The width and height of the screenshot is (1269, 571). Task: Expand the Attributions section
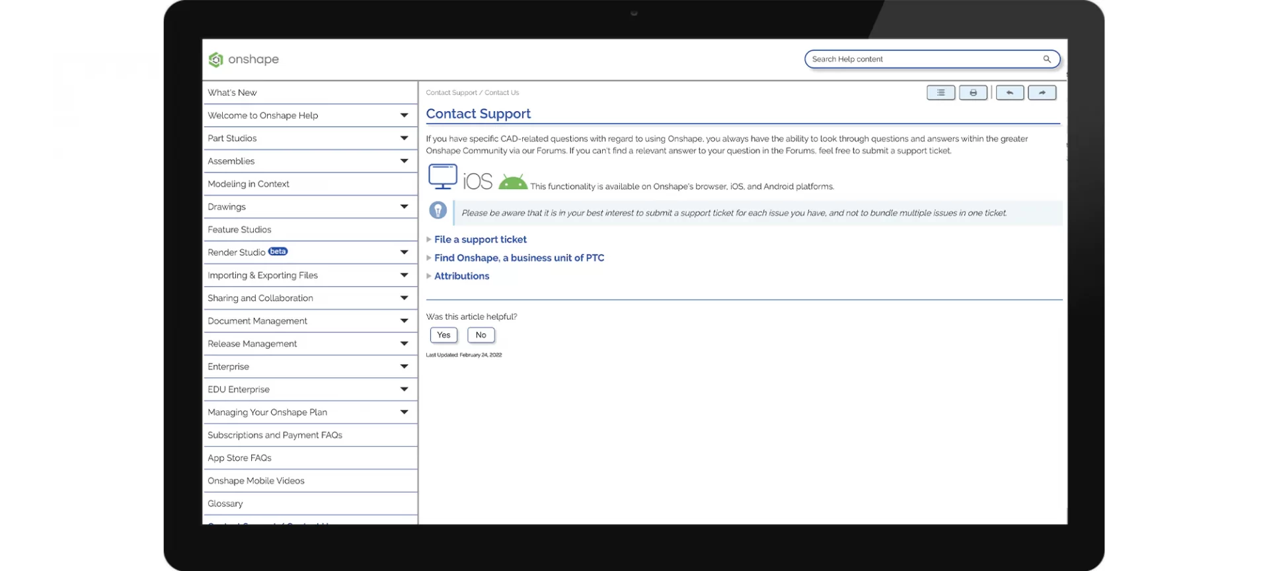461,276
